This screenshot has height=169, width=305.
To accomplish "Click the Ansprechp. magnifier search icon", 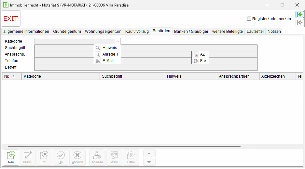I will [x=98, y=54].
